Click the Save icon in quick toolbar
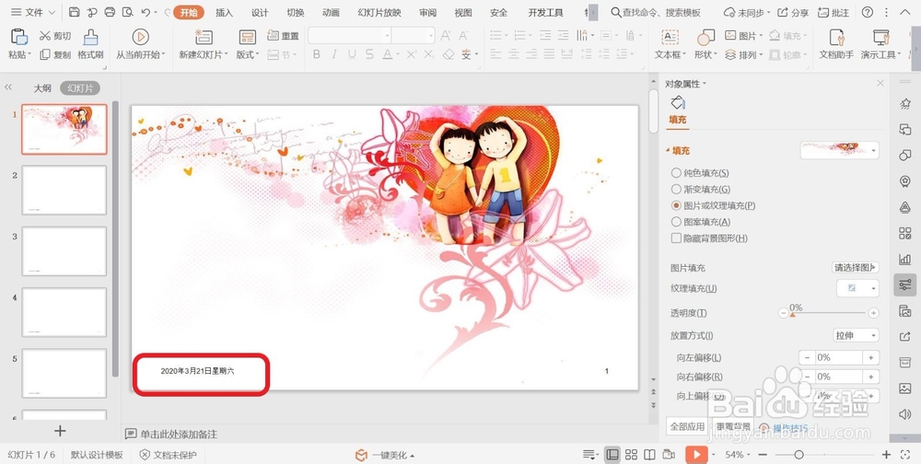The height and width of the screenshot is (464, 921). (74, 12)
